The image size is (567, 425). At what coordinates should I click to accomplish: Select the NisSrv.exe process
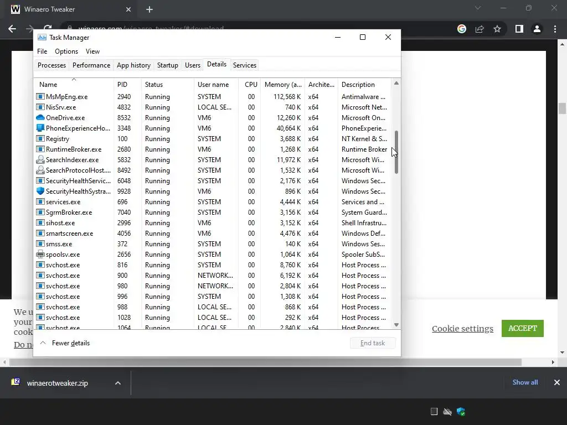pos(213,107)
